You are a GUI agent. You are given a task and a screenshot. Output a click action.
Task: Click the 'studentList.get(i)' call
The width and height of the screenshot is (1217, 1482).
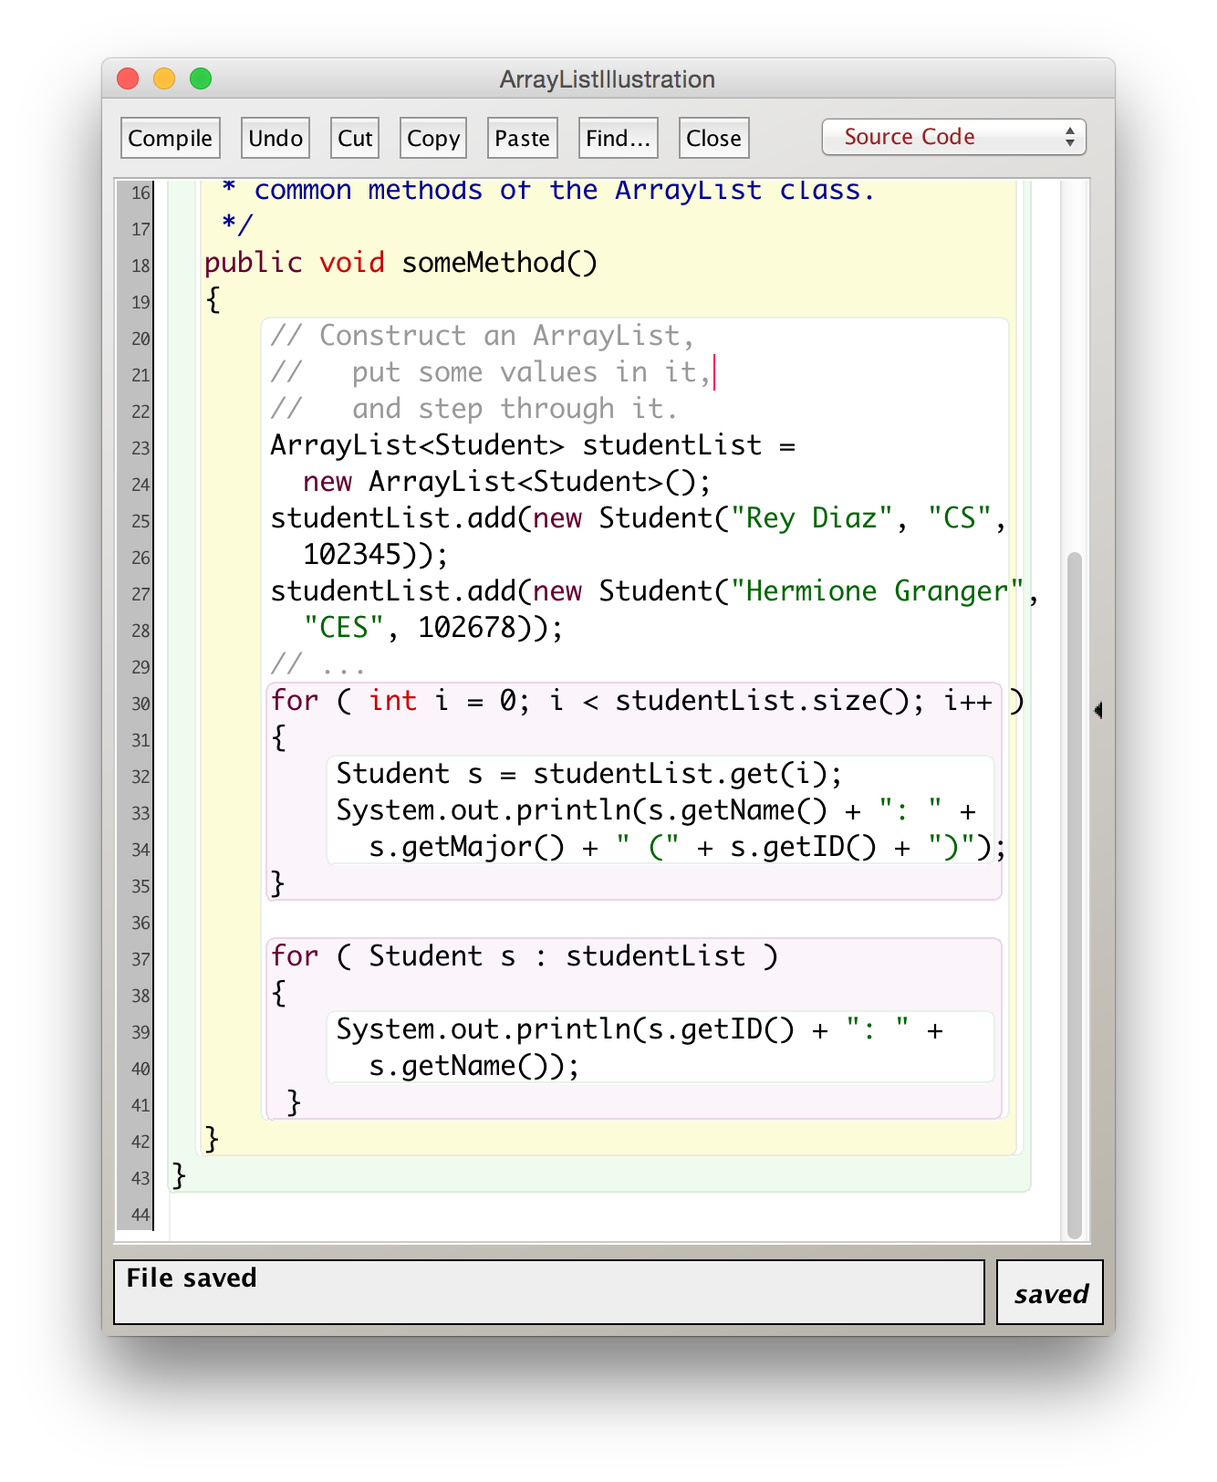(x=679, y=774)
